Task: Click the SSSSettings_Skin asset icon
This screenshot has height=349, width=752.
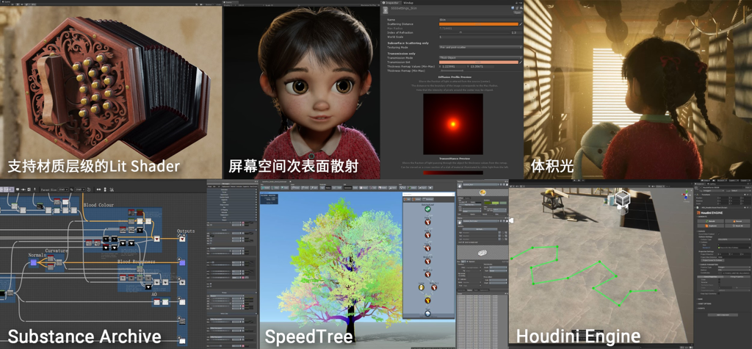Action: (x=386, y=10)
